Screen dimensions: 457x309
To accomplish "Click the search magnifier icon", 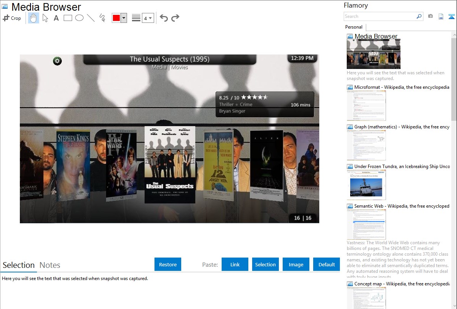I will (419, 16).
